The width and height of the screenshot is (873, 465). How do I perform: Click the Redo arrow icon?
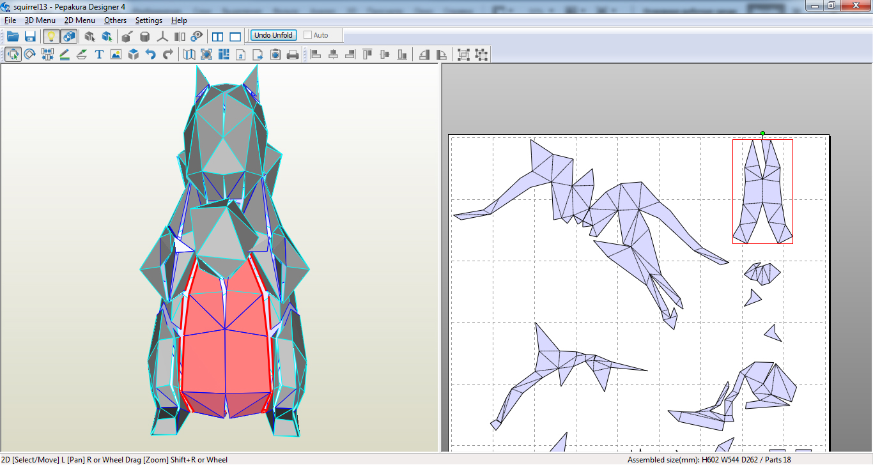[x=167, y=54]
